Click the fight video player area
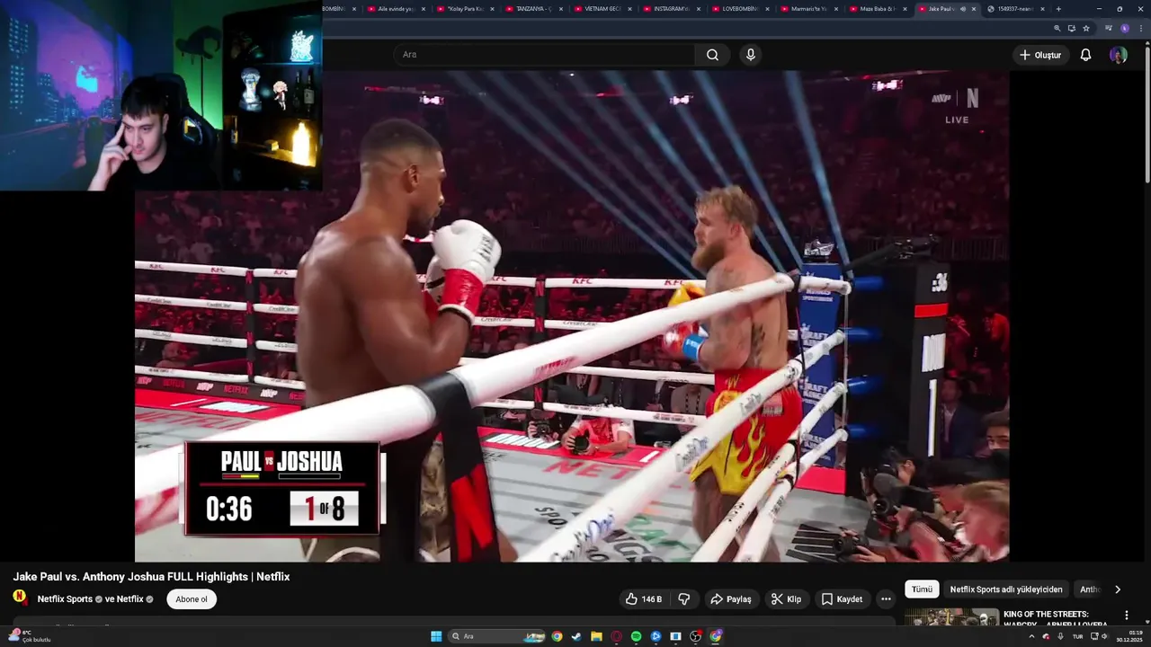Viewport: 1151px width, 647px height. click(572, 316)
